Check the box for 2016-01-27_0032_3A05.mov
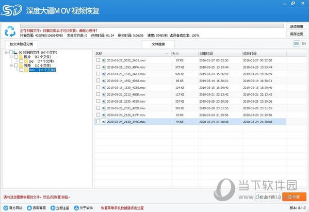Viewport: 309px width, 212px height. point(98,60)
